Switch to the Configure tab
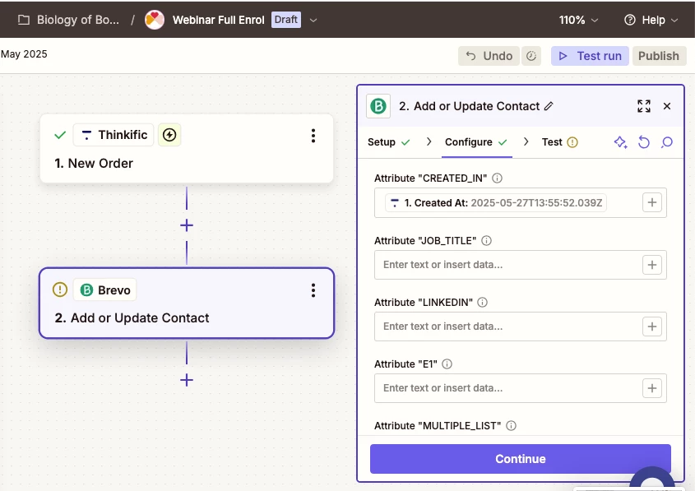Screen dimensions: 695x491 476,142
